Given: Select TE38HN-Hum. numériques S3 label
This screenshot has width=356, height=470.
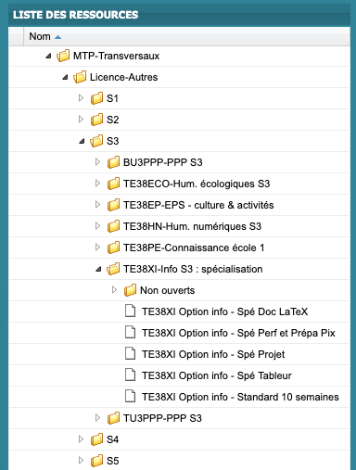Looking at the screenshot, I should [192, 226].
